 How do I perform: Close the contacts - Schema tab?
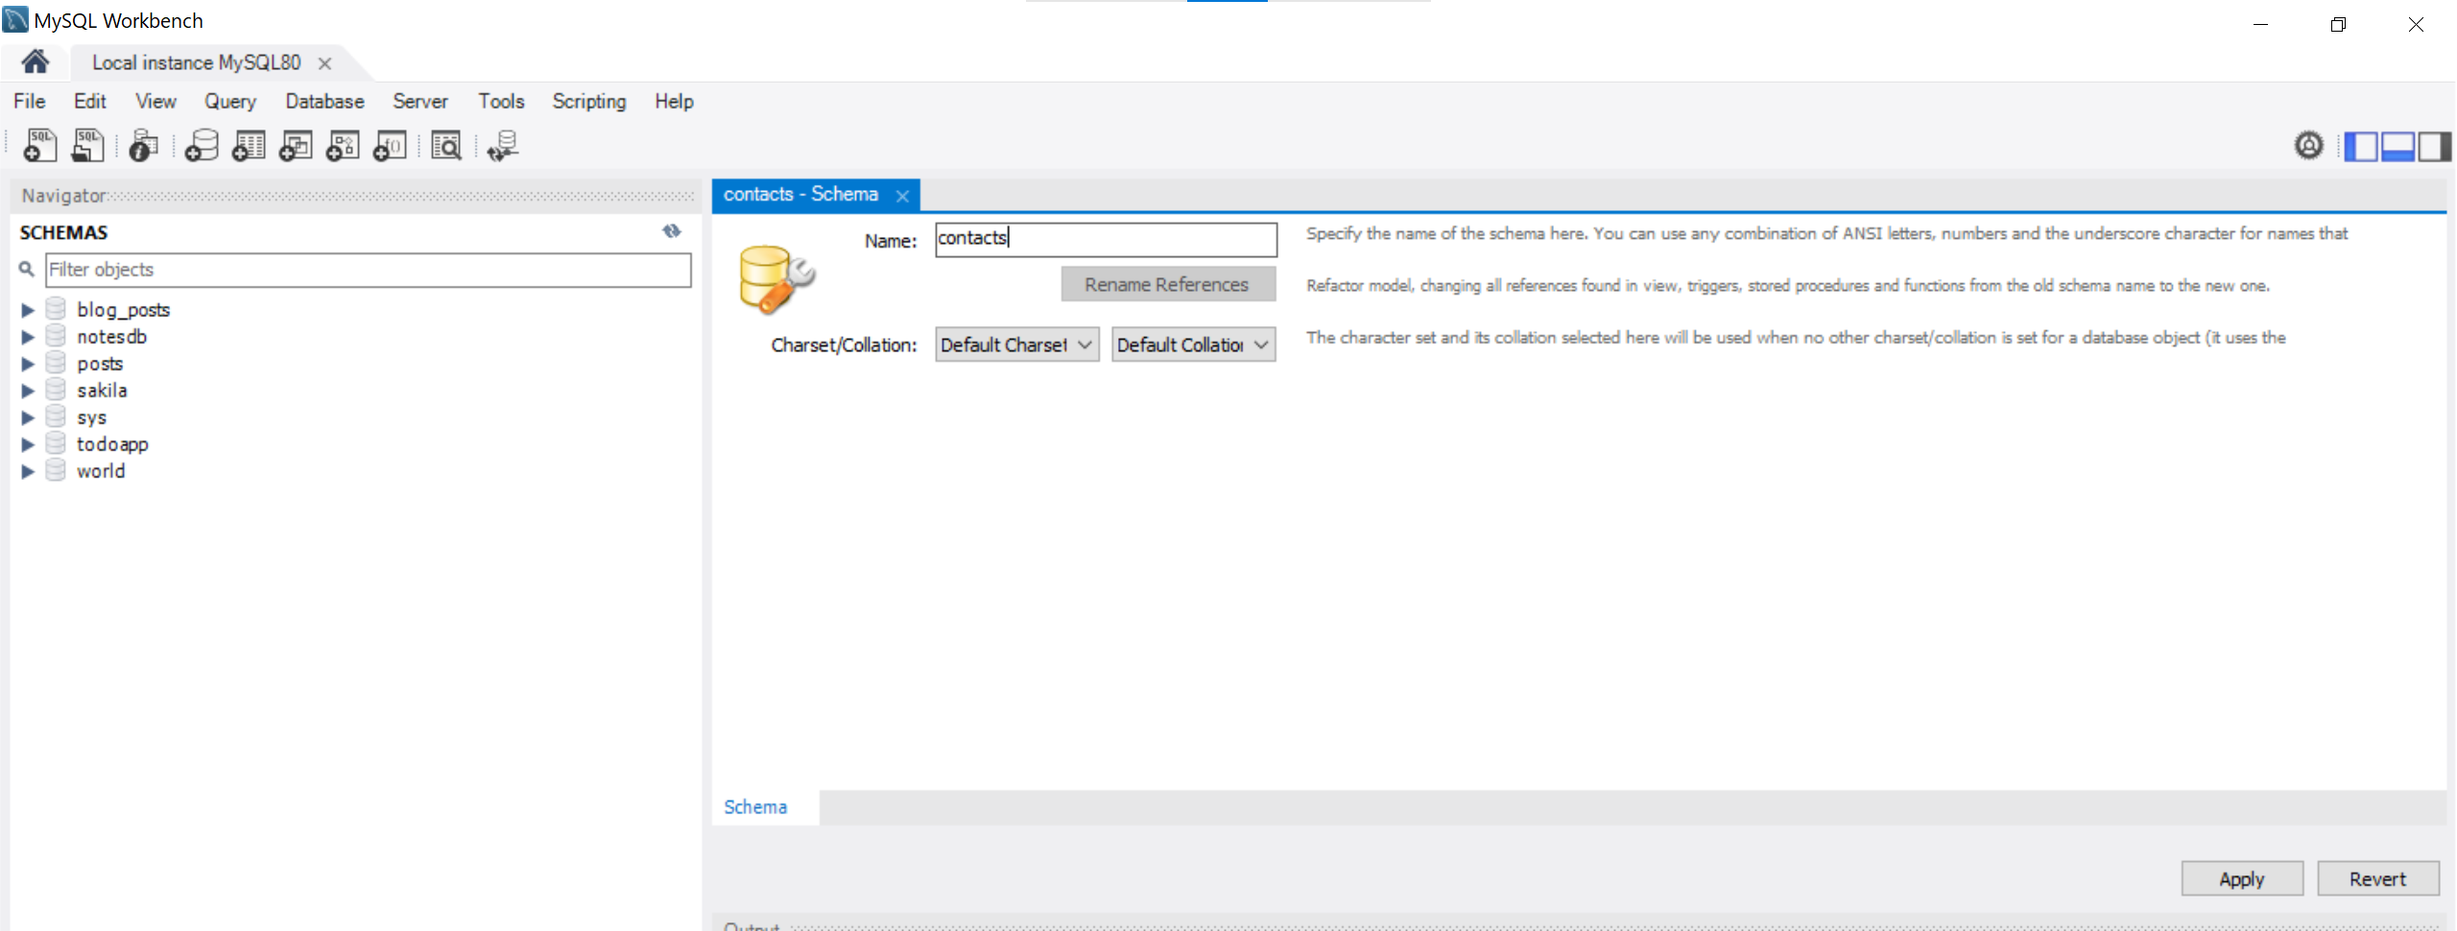click(902, 196)
